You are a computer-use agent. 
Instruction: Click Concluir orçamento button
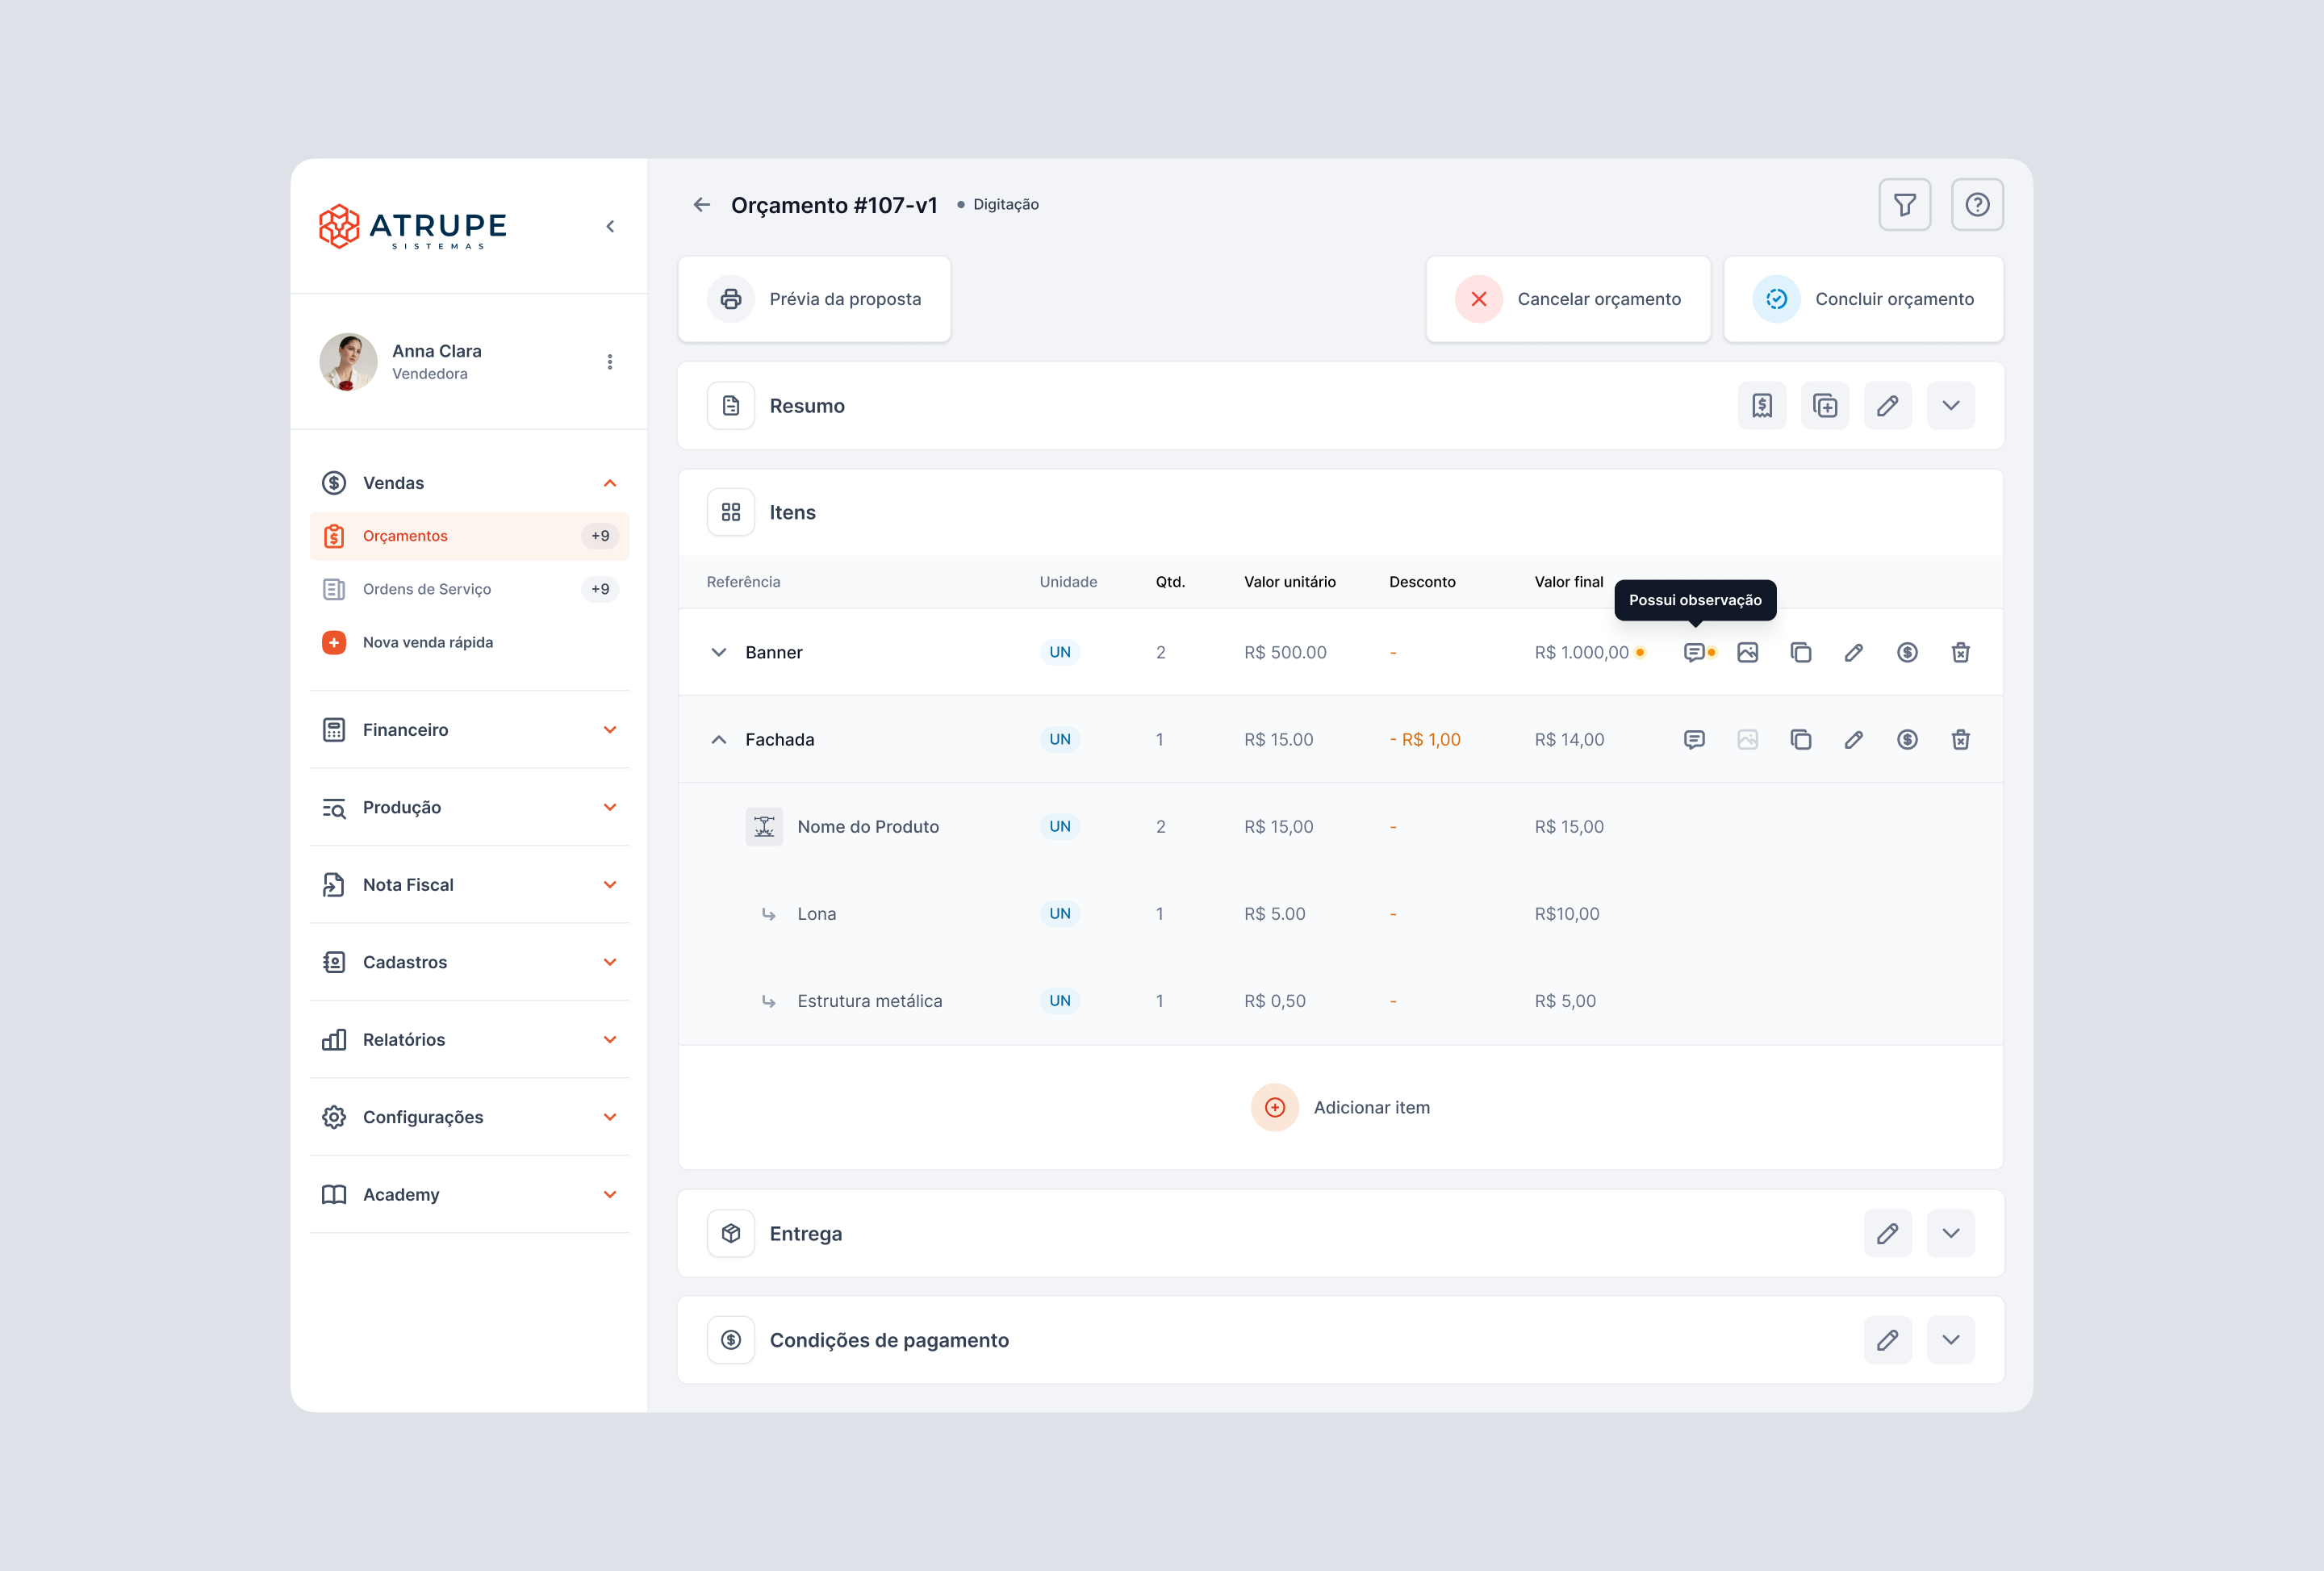click(x=1863, y=299)
